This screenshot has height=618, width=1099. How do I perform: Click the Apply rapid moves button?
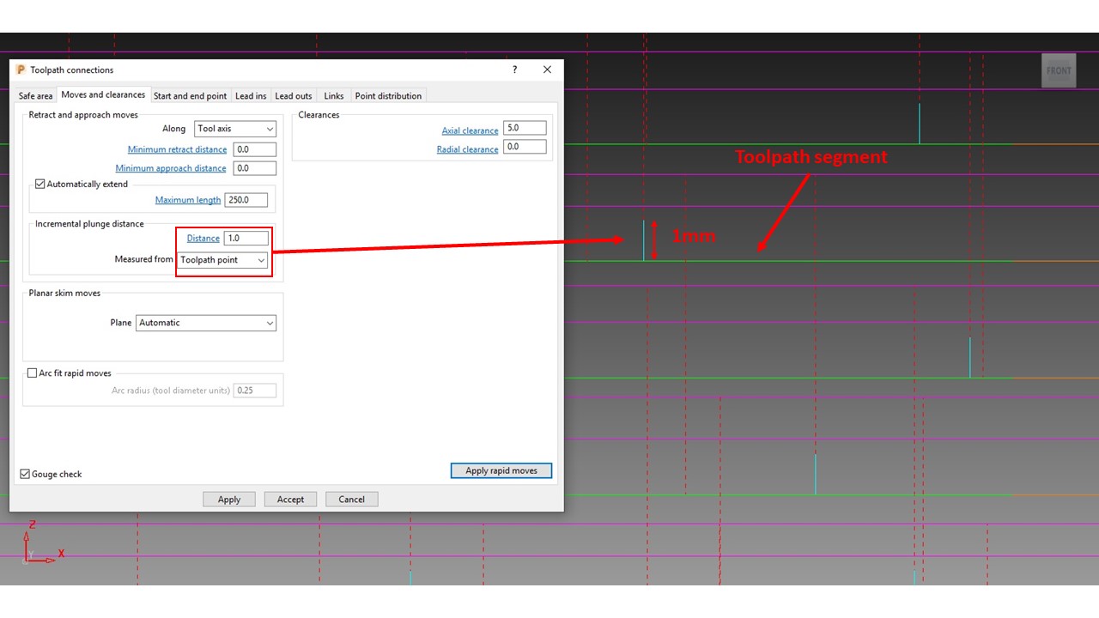tap(501, 470)
